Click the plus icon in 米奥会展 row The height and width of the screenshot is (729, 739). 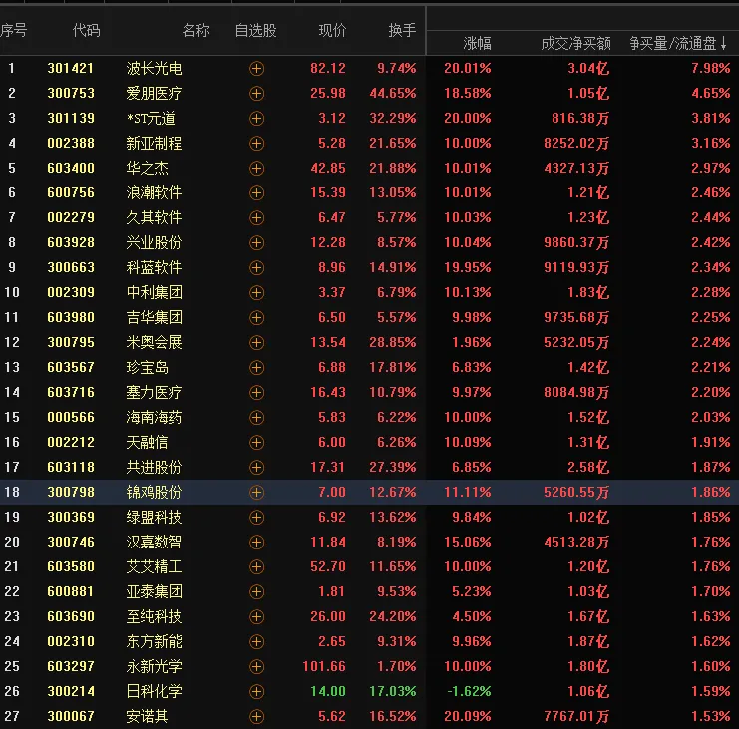(256, 343)
